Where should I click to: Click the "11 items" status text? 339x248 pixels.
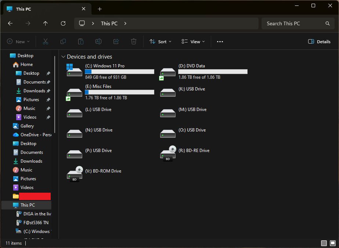14,243
